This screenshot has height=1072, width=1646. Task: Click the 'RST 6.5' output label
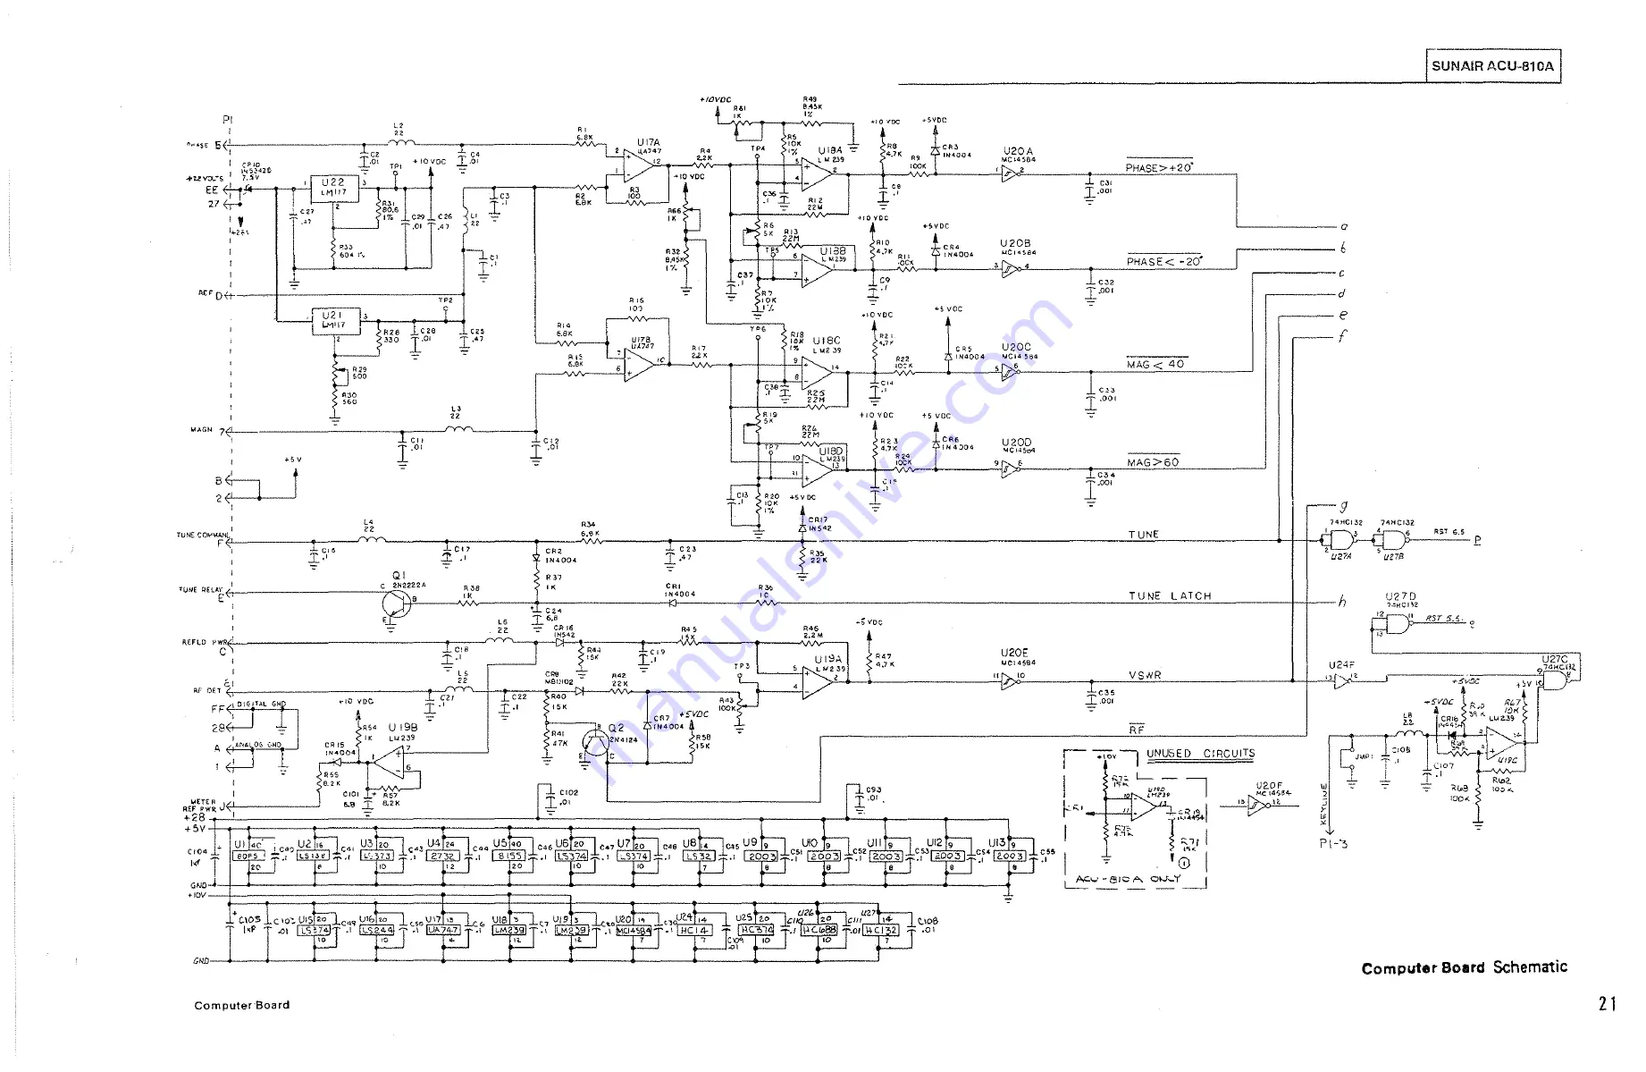[1449, 532]
